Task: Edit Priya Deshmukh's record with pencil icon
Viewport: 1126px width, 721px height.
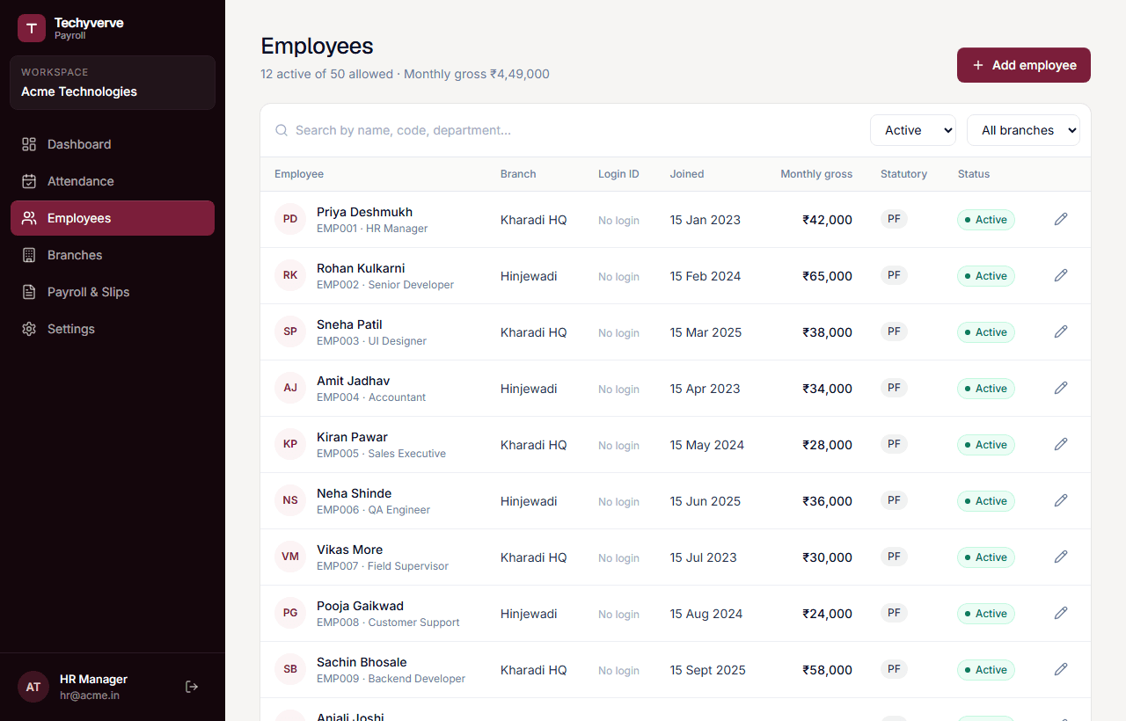Action: click(1061, 219)
